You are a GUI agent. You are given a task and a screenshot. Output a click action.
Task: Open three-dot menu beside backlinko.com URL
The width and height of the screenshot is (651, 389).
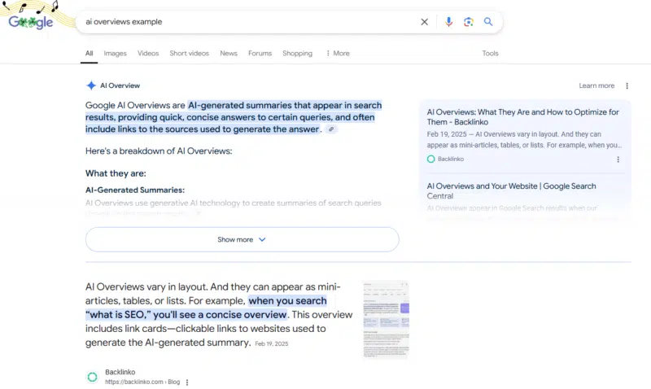[x=187, y=382]
